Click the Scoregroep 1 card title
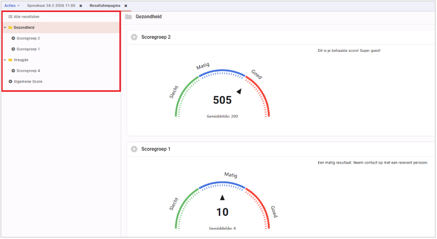 (x=156, y=149)
